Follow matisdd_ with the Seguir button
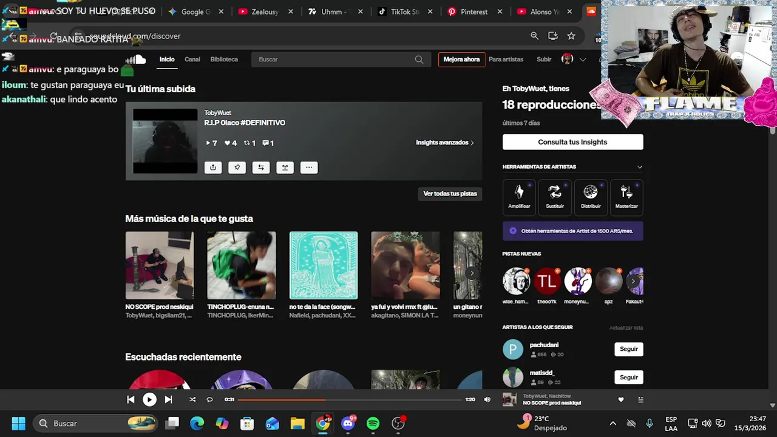This screenshot has width=777, height=437. [x=629, y=377]
